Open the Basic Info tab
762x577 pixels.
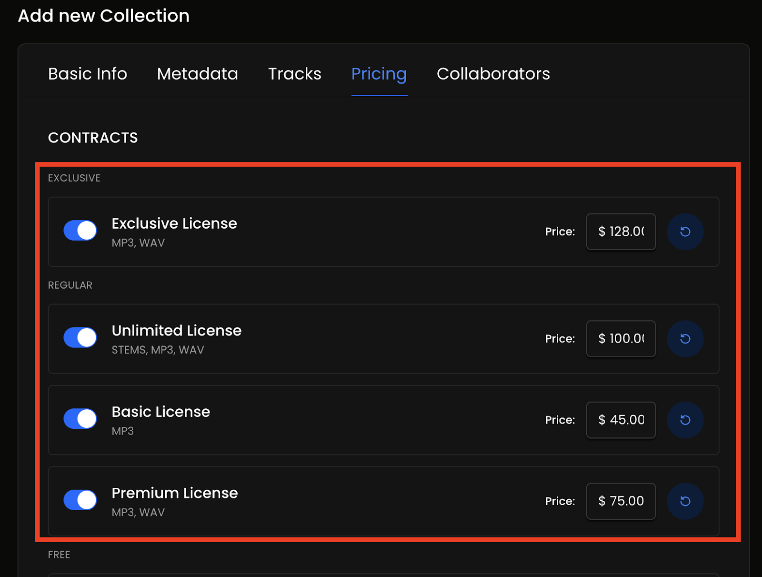pos(88,74)
